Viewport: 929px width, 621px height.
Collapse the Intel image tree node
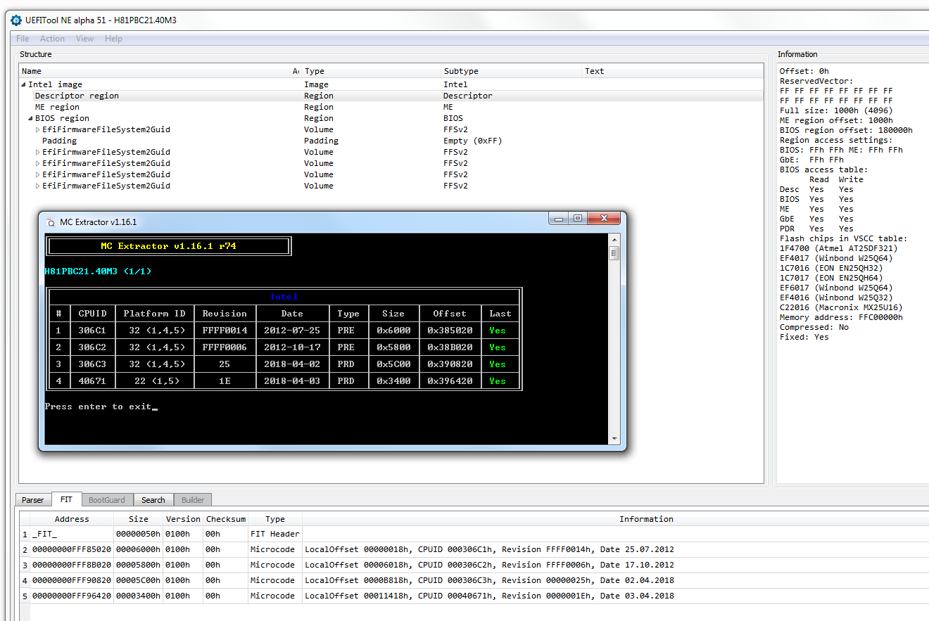24,84
